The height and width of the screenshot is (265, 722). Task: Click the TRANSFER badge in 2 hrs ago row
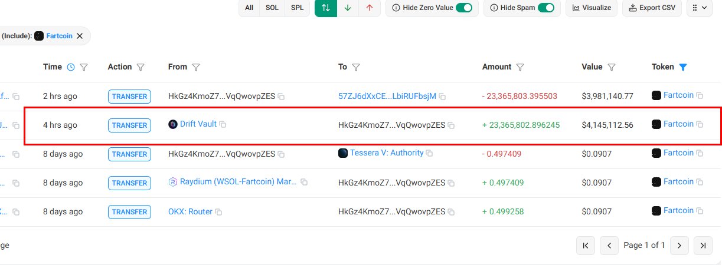click(x=129, y=97)
